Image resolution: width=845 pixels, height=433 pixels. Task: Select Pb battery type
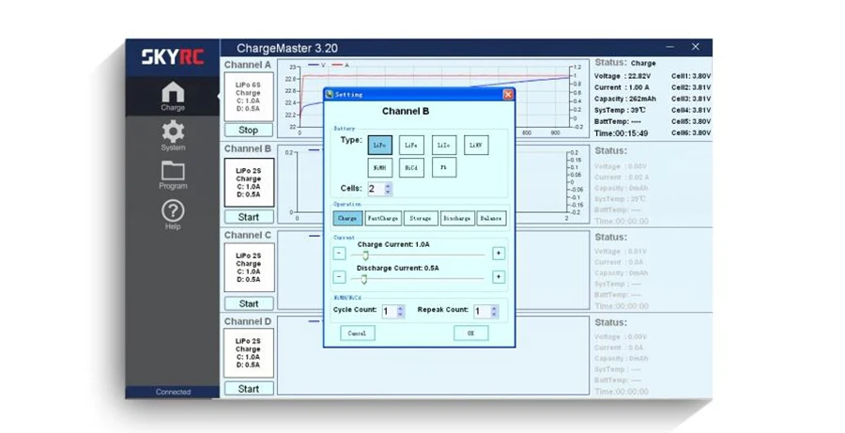coord(443,168)
